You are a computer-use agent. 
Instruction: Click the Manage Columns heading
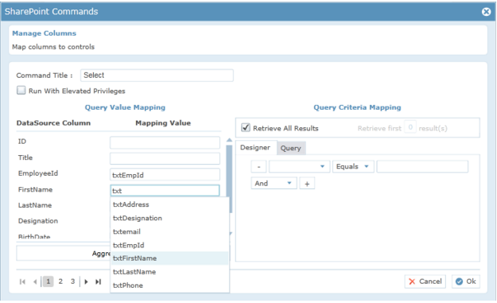point(45,33)
